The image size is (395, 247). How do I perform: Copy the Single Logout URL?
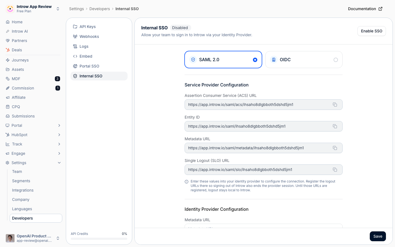pos(335,170)
